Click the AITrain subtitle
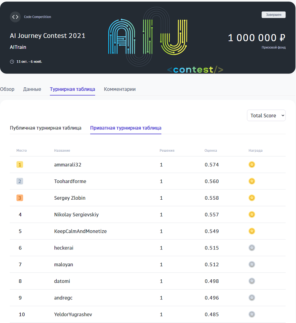 tap(18, 47)
